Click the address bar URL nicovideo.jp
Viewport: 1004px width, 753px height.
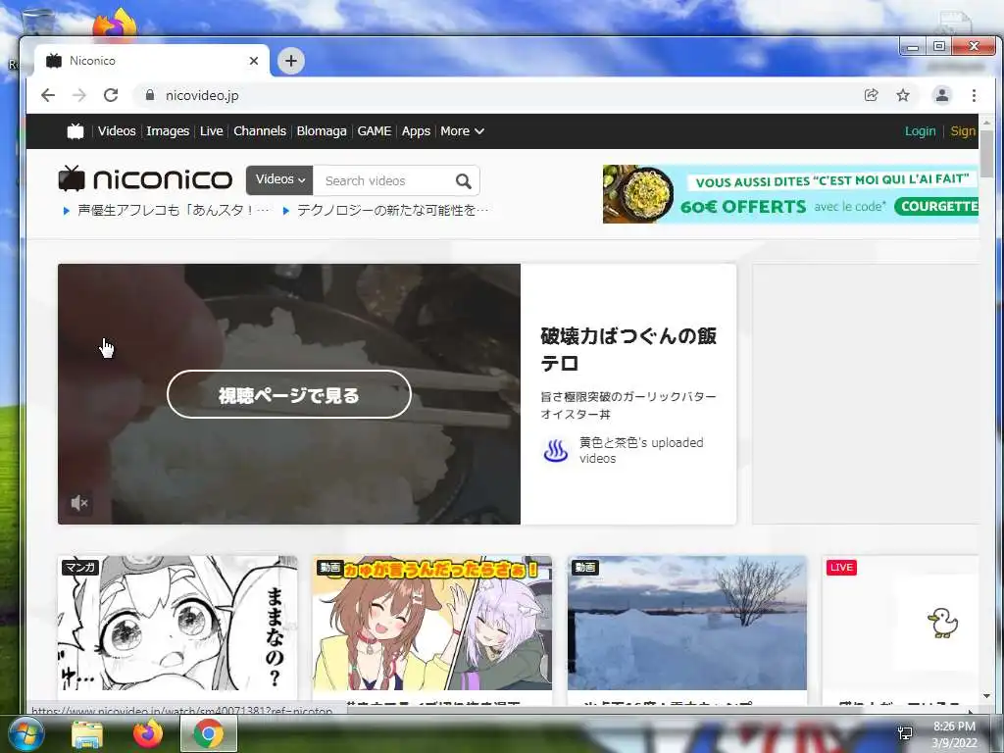point(202,95)
